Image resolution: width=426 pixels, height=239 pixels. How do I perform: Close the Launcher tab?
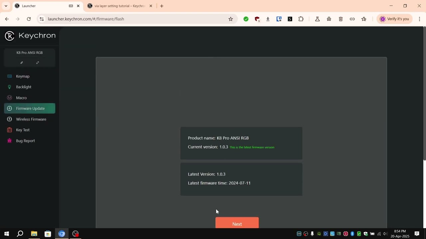pyautogui.click(x=78, y=6)
